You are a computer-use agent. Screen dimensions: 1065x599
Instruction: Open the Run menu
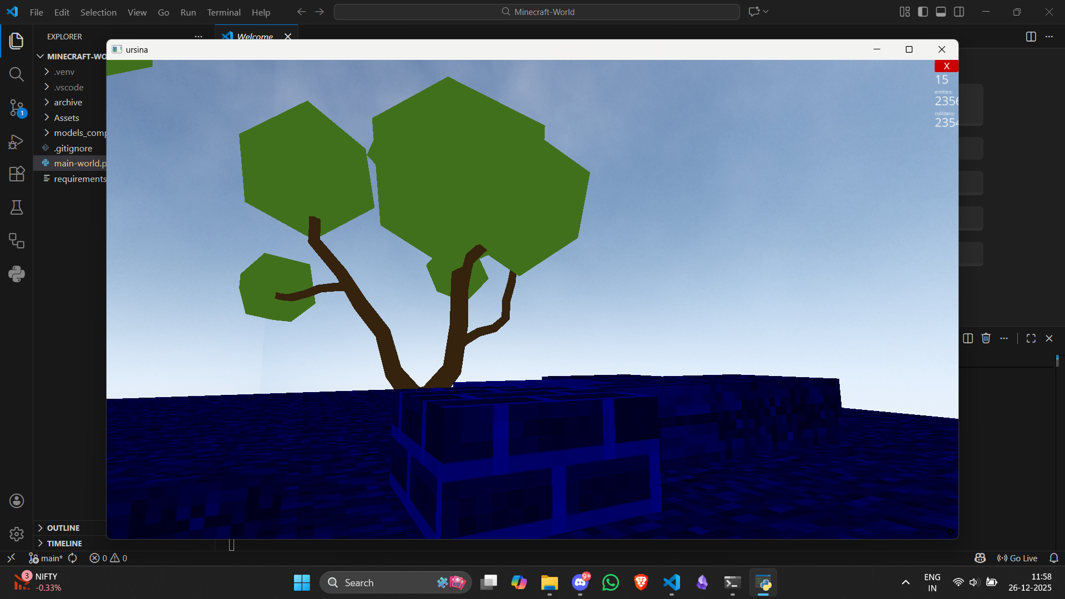click(x=188, y=12)
